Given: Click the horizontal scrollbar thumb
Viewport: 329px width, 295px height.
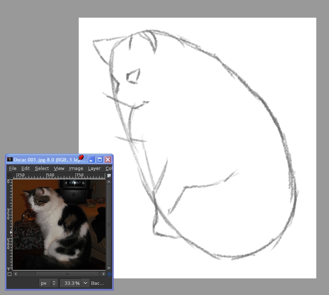Looking at the screenshot, I should (67, 274).
